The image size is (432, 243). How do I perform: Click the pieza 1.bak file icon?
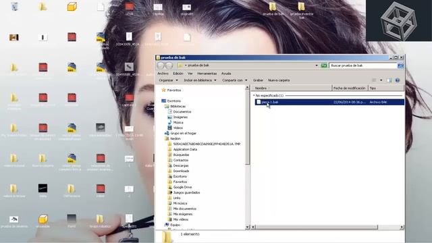coord(259,102)
